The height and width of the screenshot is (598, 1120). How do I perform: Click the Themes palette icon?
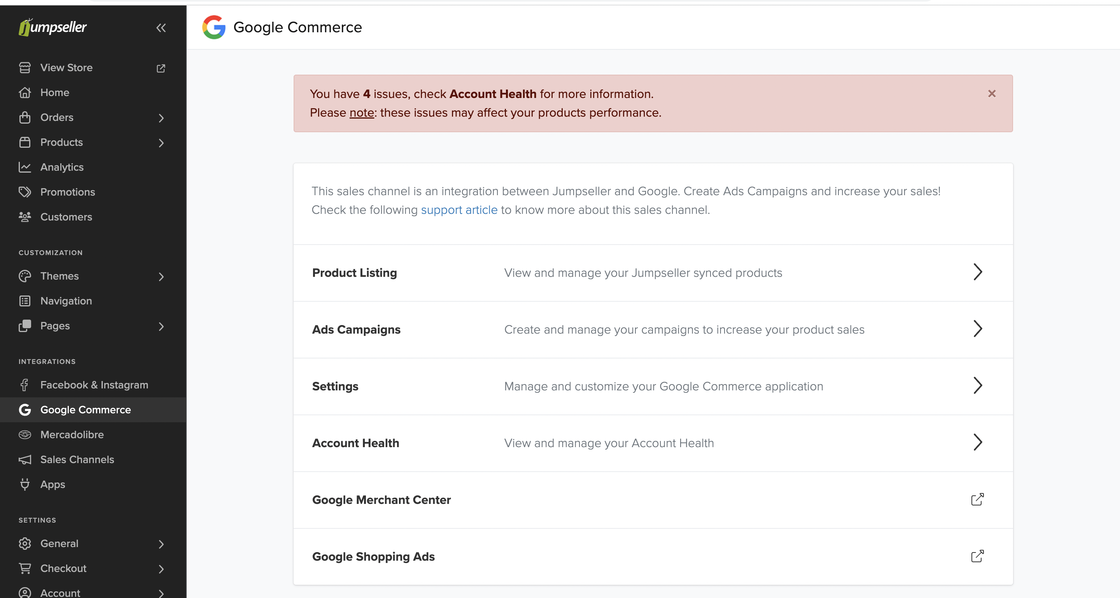point(25,276)
